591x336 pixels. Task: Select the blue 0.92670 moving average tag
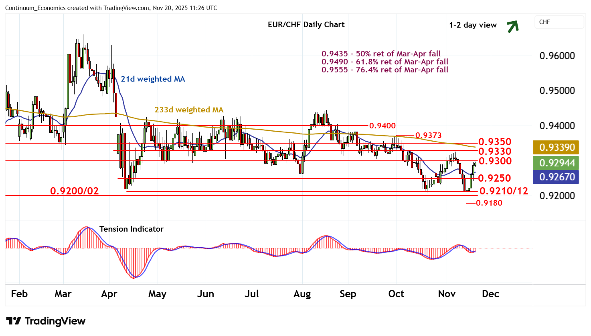tap(557, 177)
